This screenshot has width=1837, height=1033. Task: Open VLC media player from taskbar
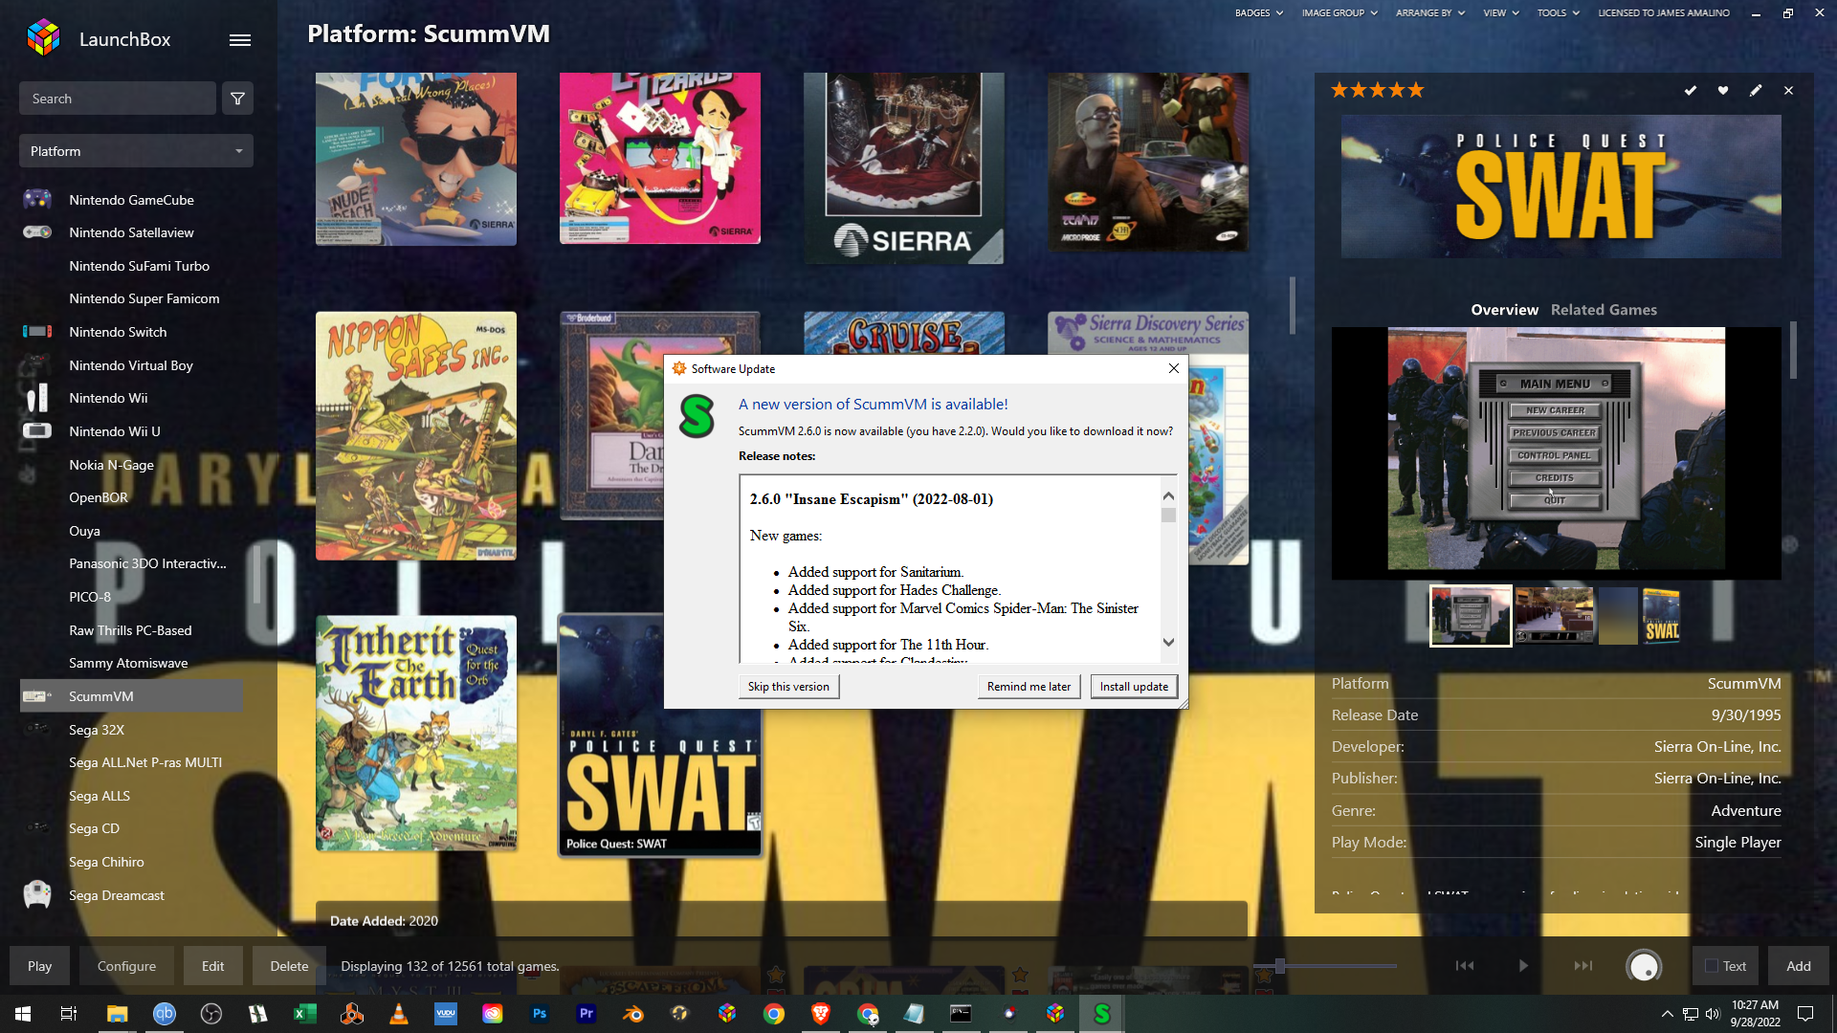pos(399,1014)
